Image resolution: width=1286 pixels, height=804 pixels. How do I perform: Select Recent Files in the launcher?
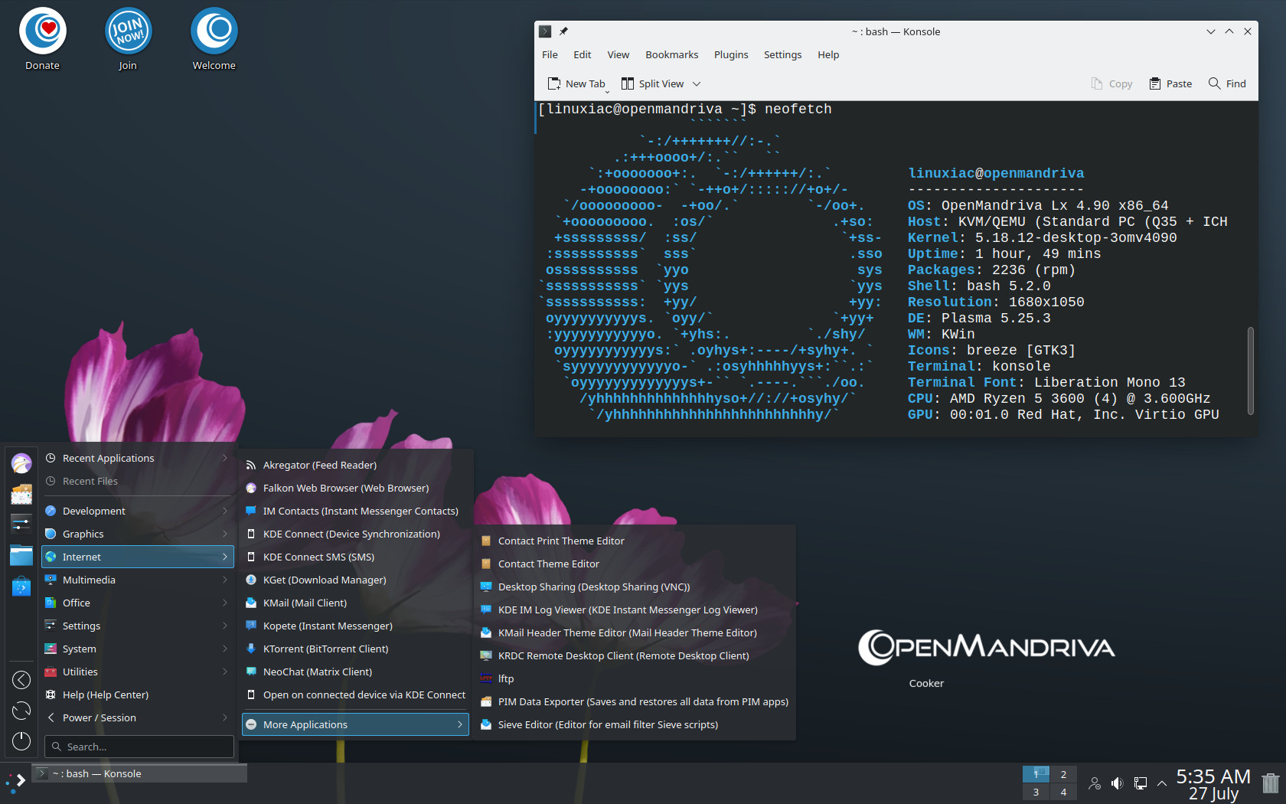(x=137, y=481)
